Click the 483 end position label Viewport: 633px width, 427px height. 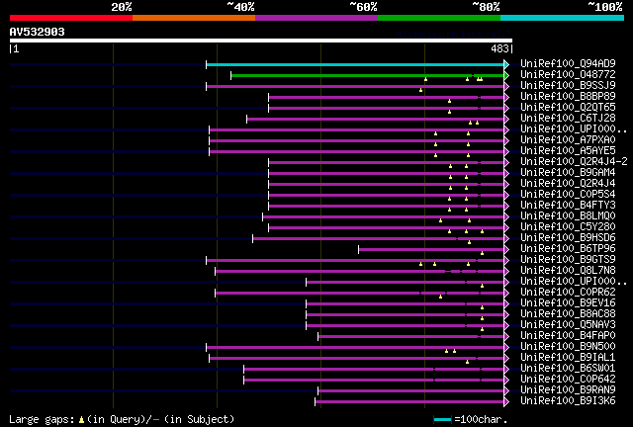pos(499,48)
